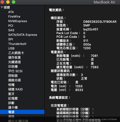Open the NVMExpress category
Viewport: 120px width, 122px height.
[18, 21]
